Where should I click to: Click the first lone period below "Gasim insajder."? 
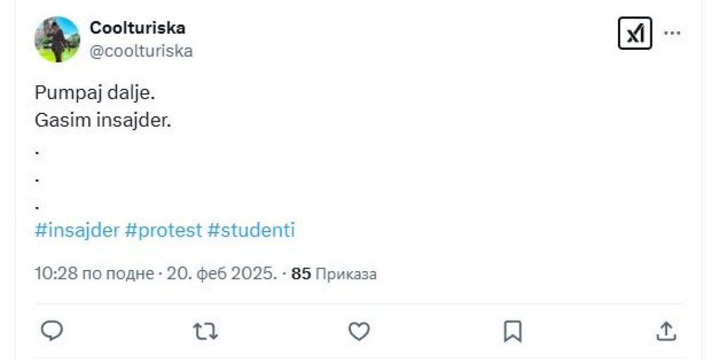(37, 153)
